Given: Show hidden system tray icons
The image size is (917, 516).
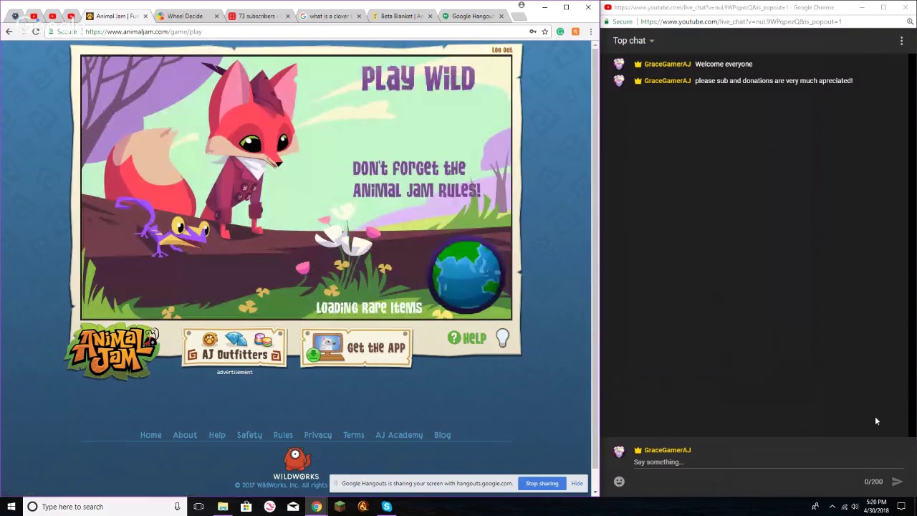Looking at the screenshot, I should click(x=832, y=507).
